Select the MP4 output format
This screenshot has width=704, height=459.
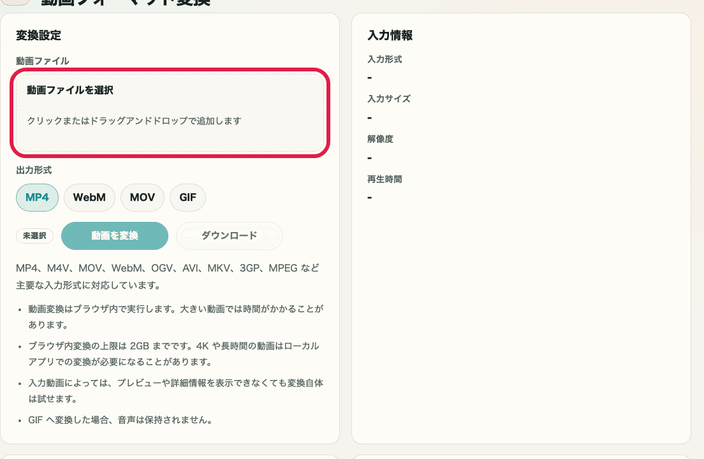(x=36, y=198)
